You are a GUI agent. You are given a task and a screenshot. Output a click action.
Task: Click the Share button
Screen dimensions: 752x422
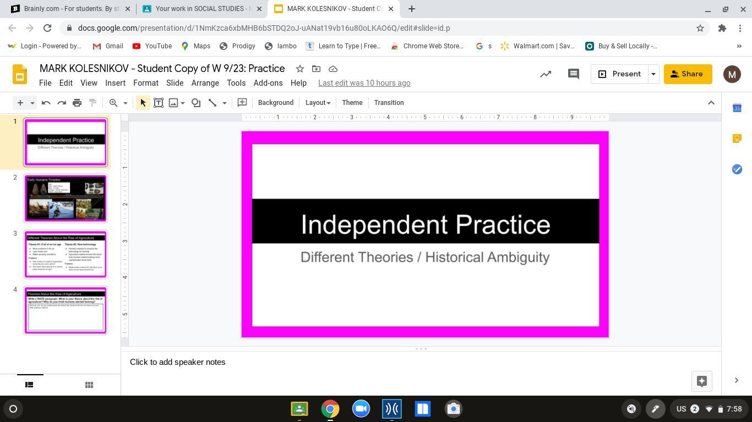tap(688, 74)
